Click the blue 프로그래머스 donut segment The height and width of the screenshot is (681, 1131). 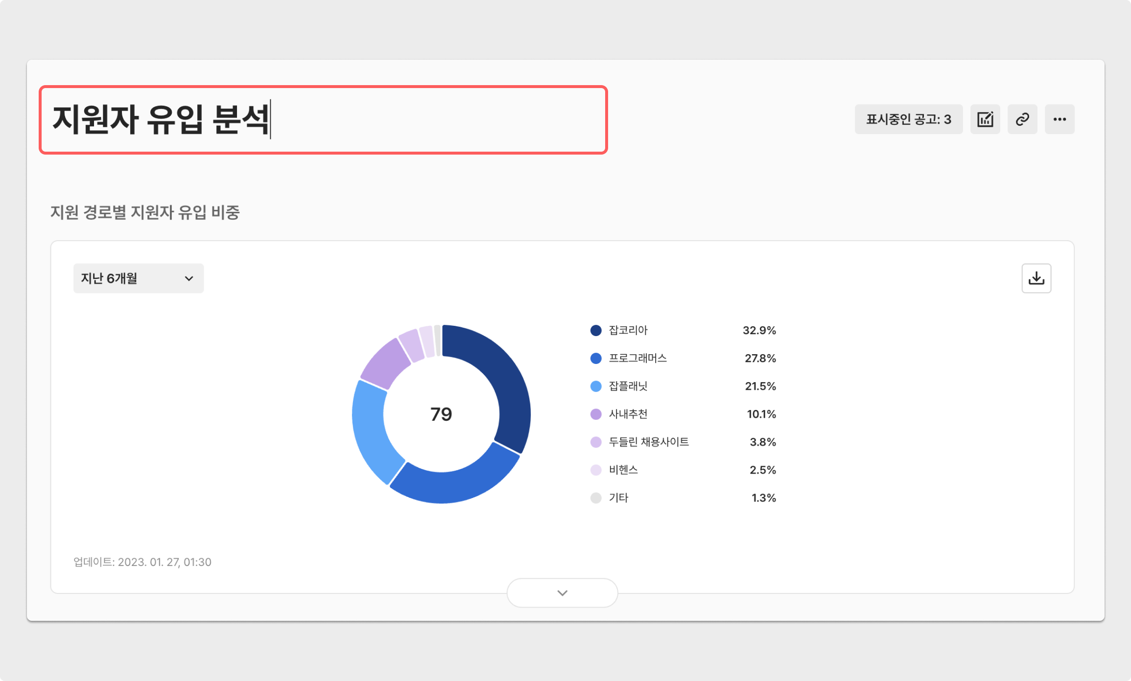point(455,487)
